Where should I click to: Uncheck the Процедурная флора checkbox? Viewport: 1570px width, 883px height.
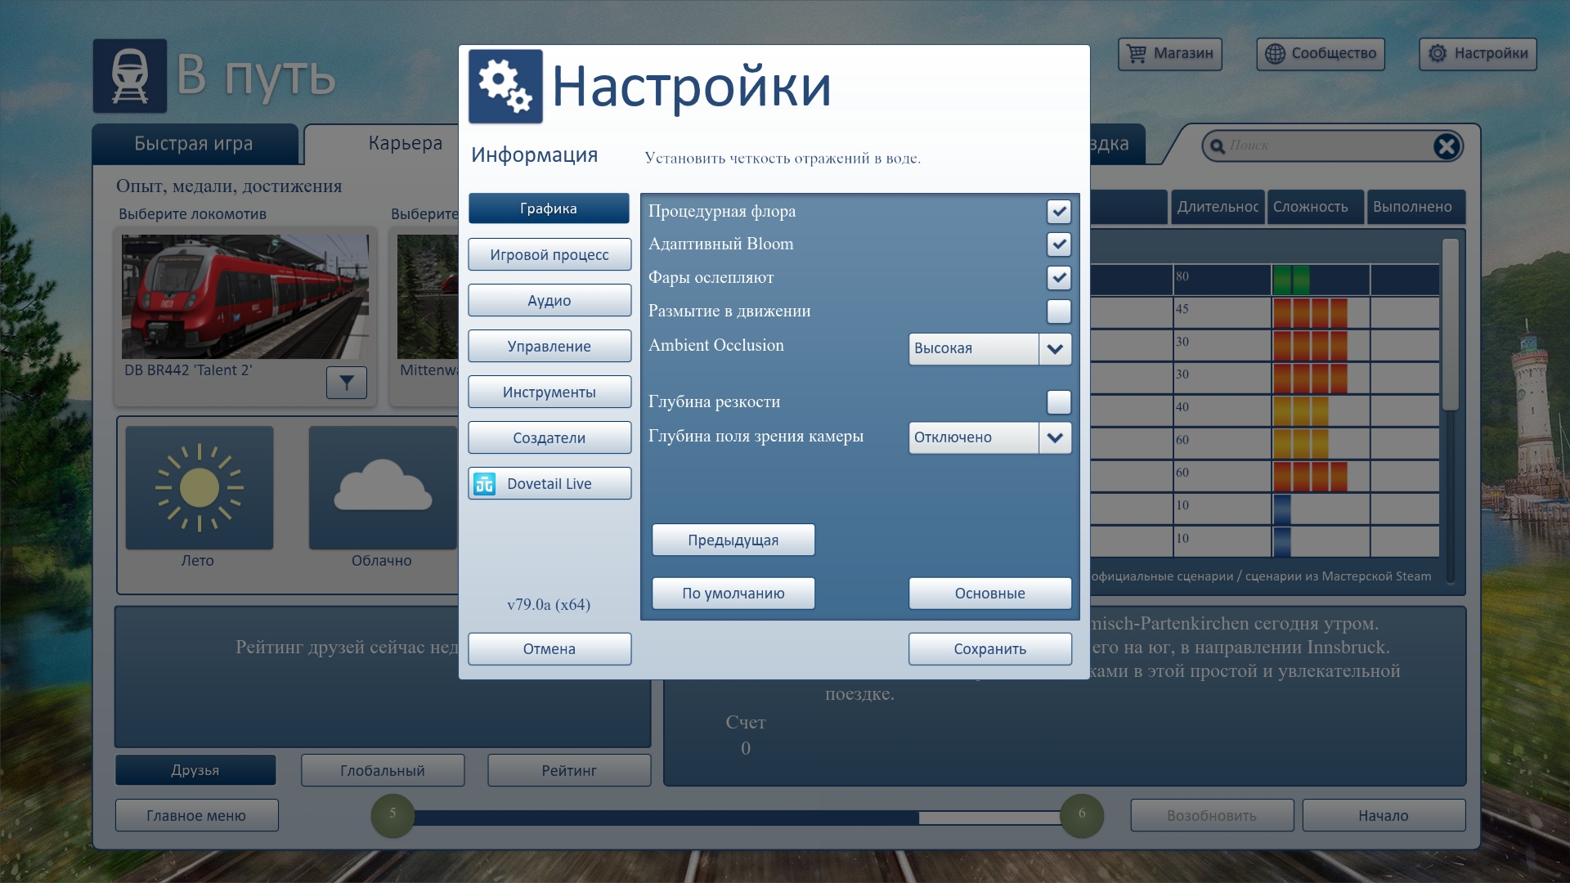pyautogui.click(x=1059, y=212)
